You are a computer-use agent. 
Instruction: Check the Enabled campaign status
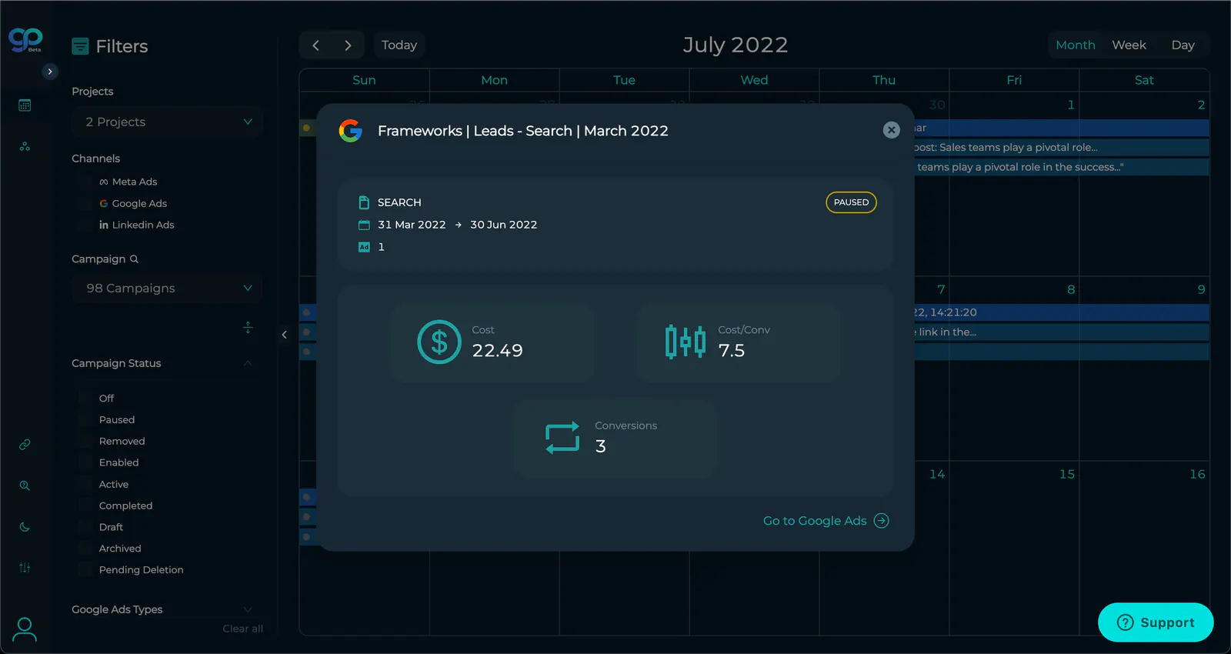click(85, 463)
